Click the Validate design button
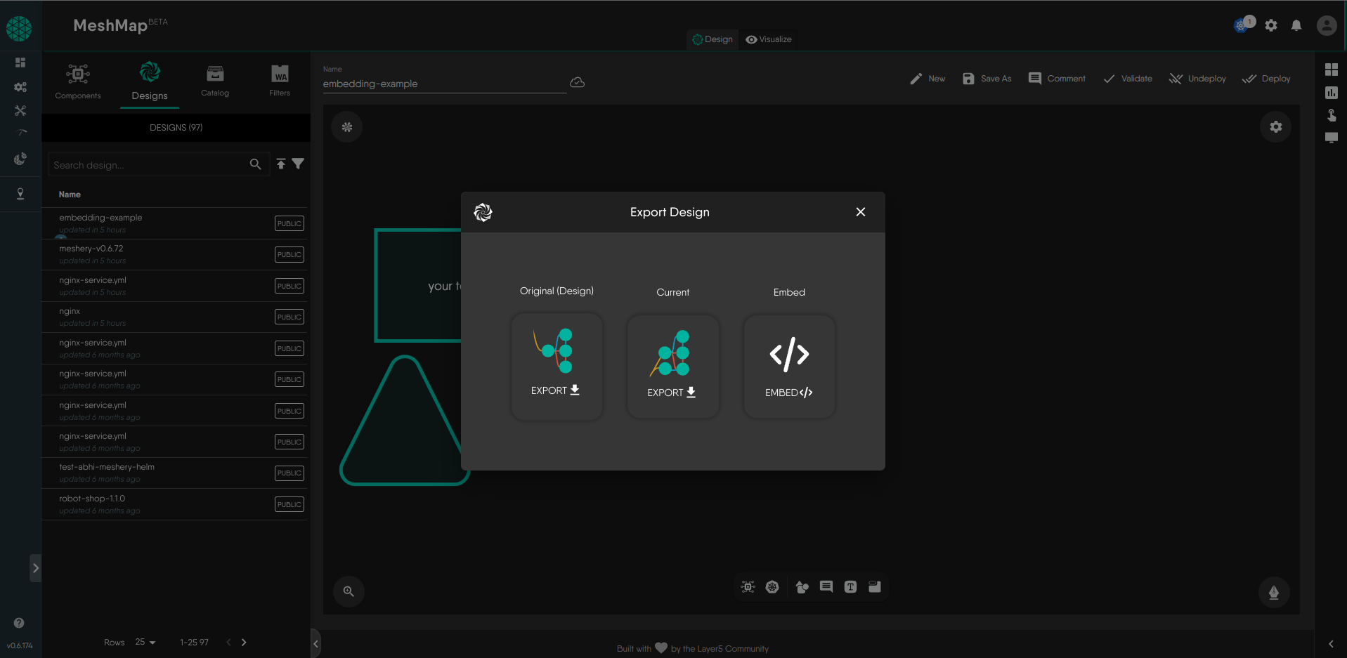Screen dimensions: 1347x658 click(x=1128, y=79)
